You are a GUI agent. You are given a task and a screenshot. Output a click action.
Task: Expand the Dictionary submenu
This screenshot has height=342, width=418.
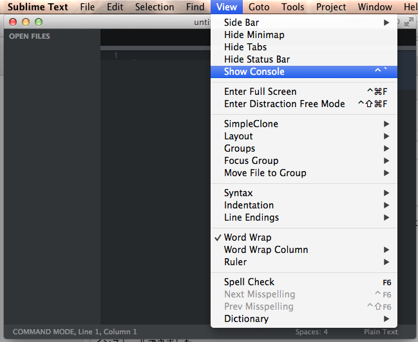click(x=304, y=319)
